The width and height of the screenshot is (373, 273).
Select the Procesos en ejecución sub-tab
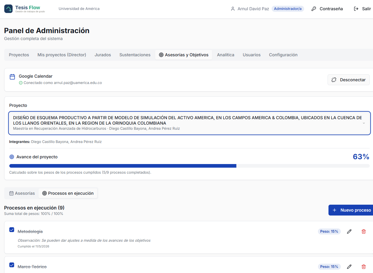[x=68, y=193]
